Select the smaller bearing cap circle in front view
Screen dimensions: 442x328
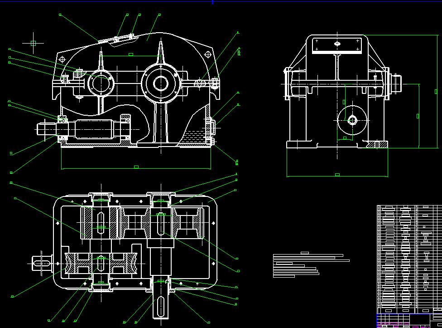pos(101,83)
